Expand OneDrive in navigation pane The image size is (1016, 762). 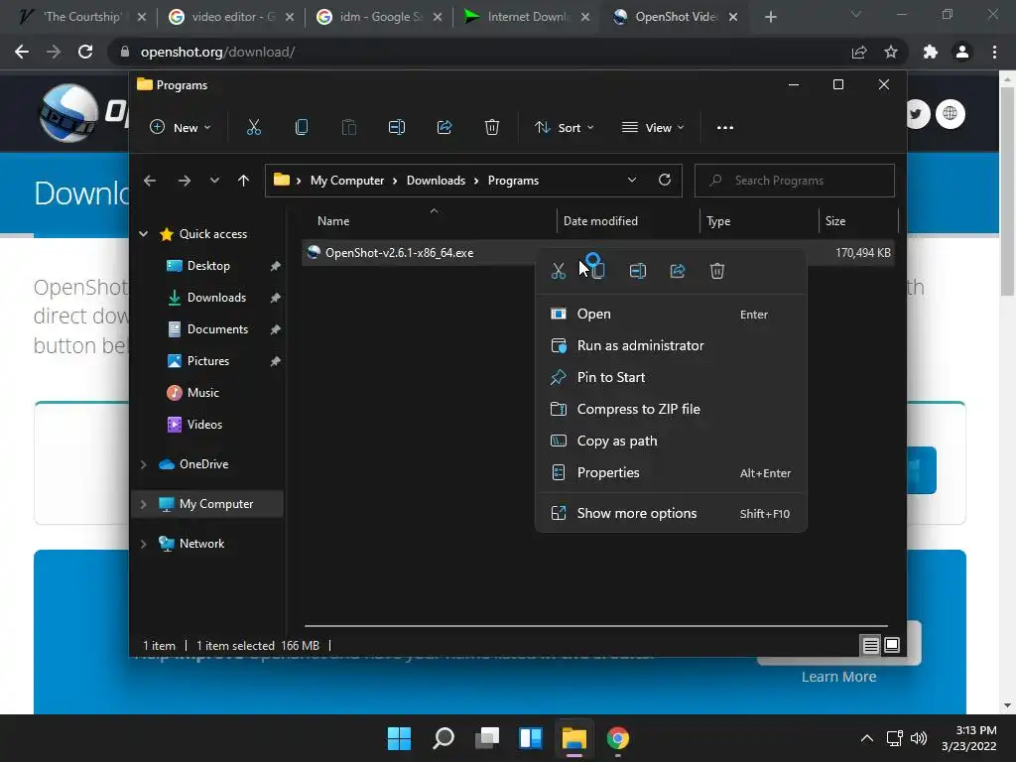[143, 464]
